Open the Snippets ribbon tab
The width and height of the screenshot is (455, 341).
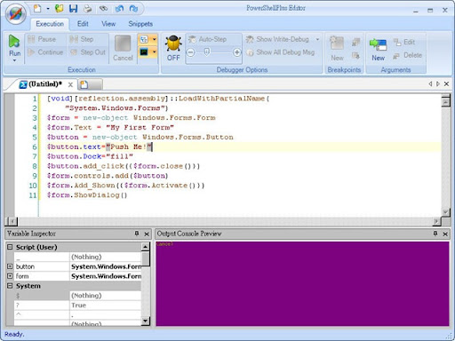[x=140, y=24]
